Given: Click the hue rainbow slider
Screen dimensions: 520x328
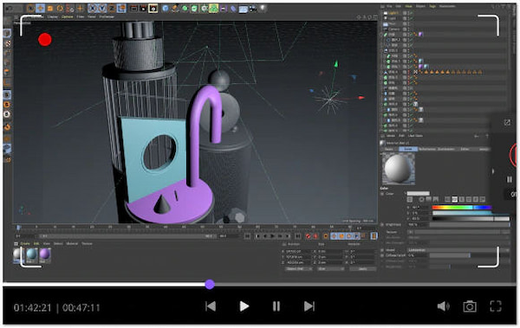Looking at the screenshot, I should coord(461,208).
